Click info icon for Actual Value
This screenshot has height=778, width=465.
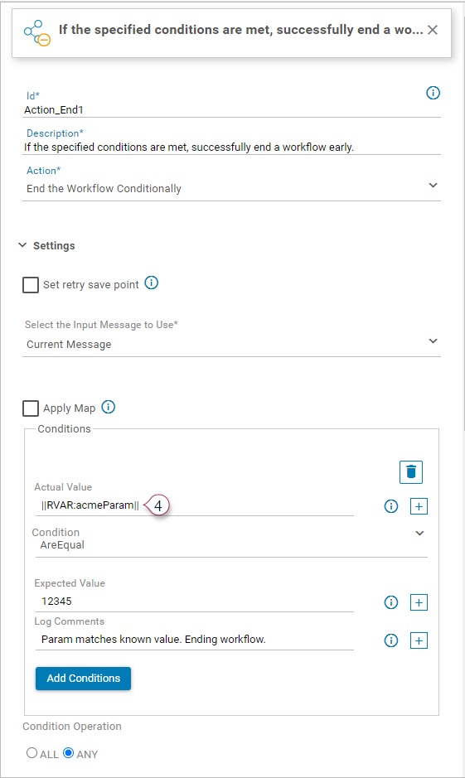[391, 506]
